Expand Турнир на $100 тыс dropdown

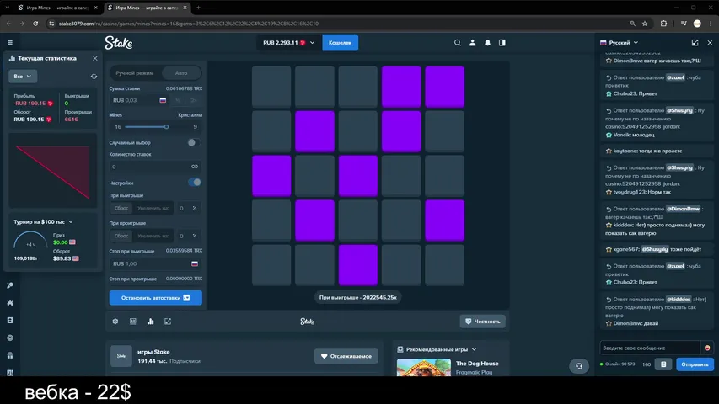pos(43,222)
